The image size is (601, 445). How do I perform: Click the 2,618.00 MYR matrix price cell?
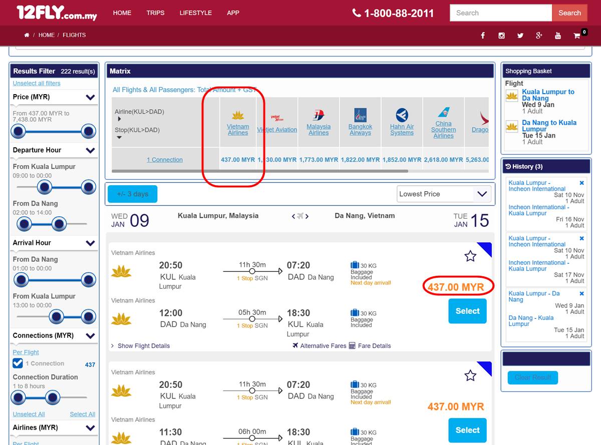click(444, 160)
